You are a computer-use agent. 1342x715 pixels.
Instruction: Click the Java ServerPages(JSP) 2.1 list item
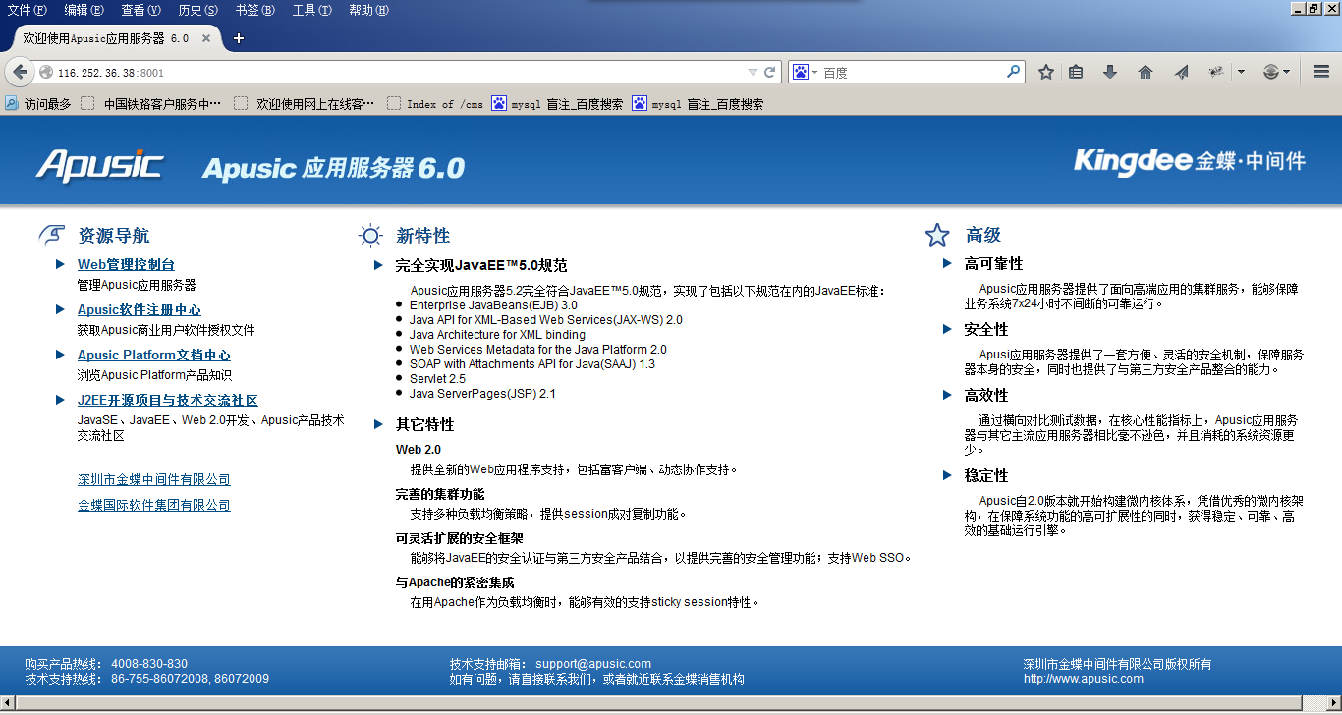[x=482, y=394]
